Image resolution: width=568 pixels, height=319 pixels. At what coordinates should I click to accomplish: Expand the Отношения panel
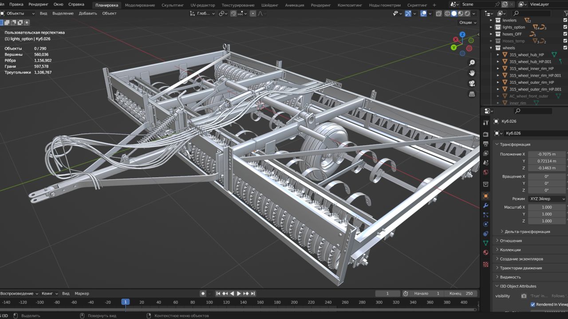tap(511, 241)
